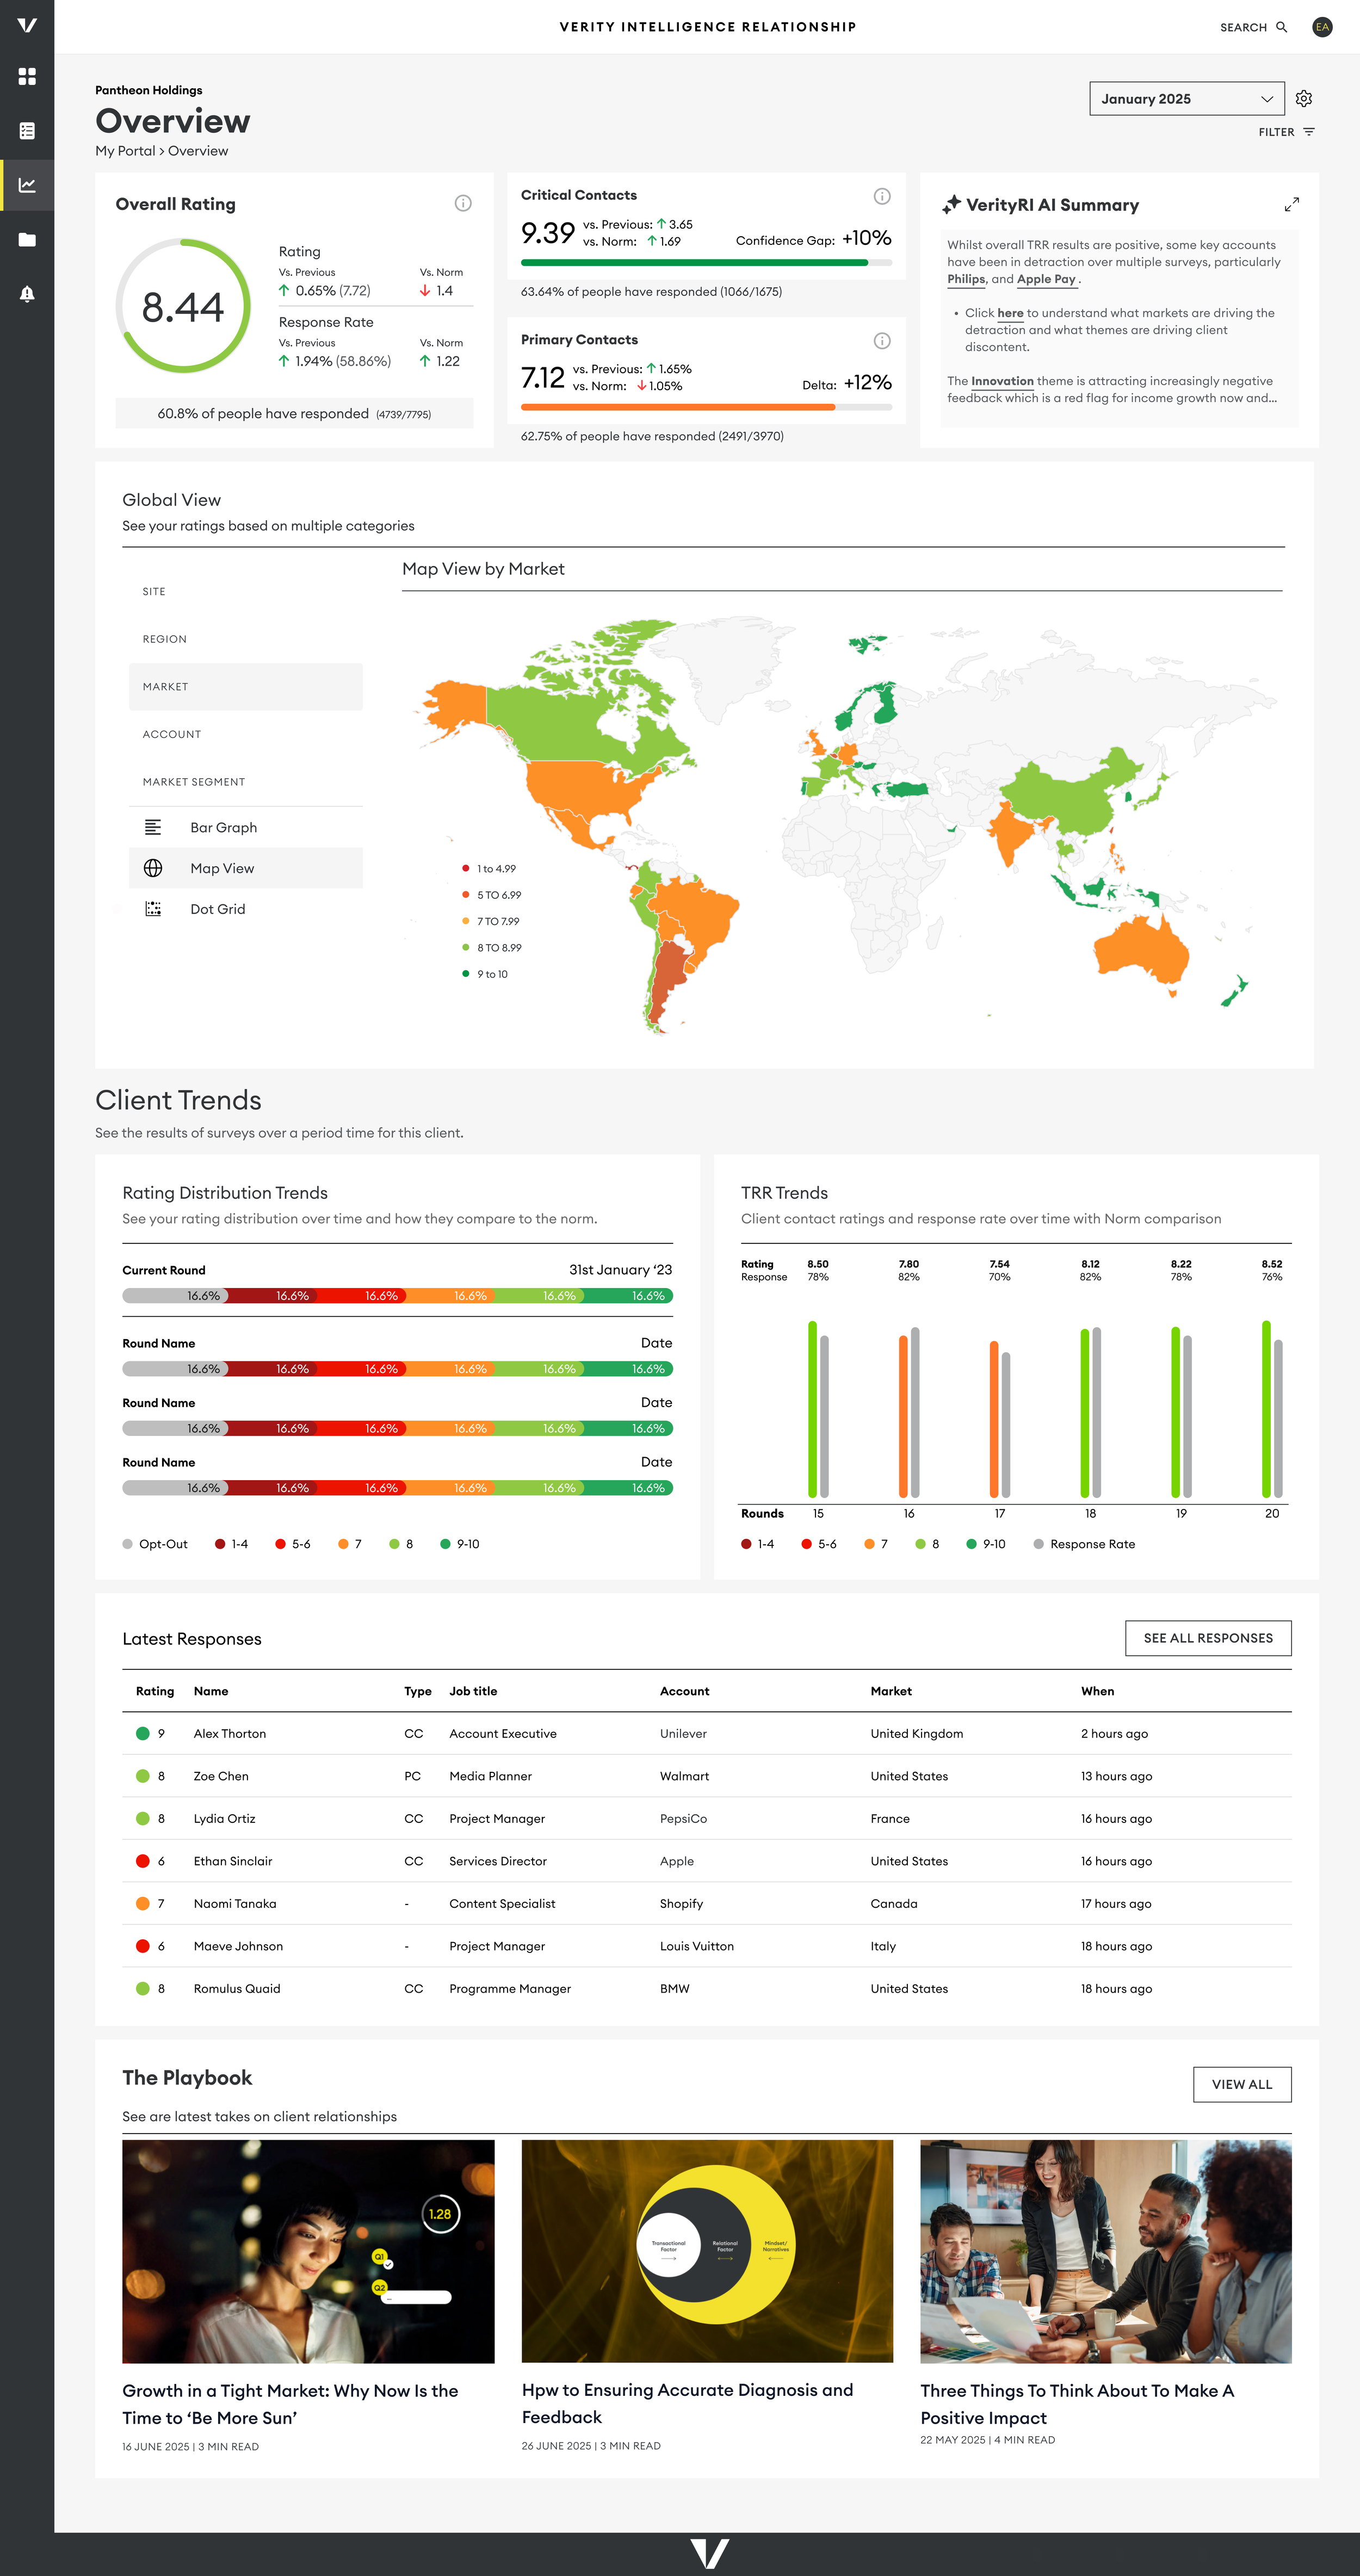The height and width of the screenshot is (2576, 1360).
Task: Select the Dot Grid view option
Action: pos(217,909)
